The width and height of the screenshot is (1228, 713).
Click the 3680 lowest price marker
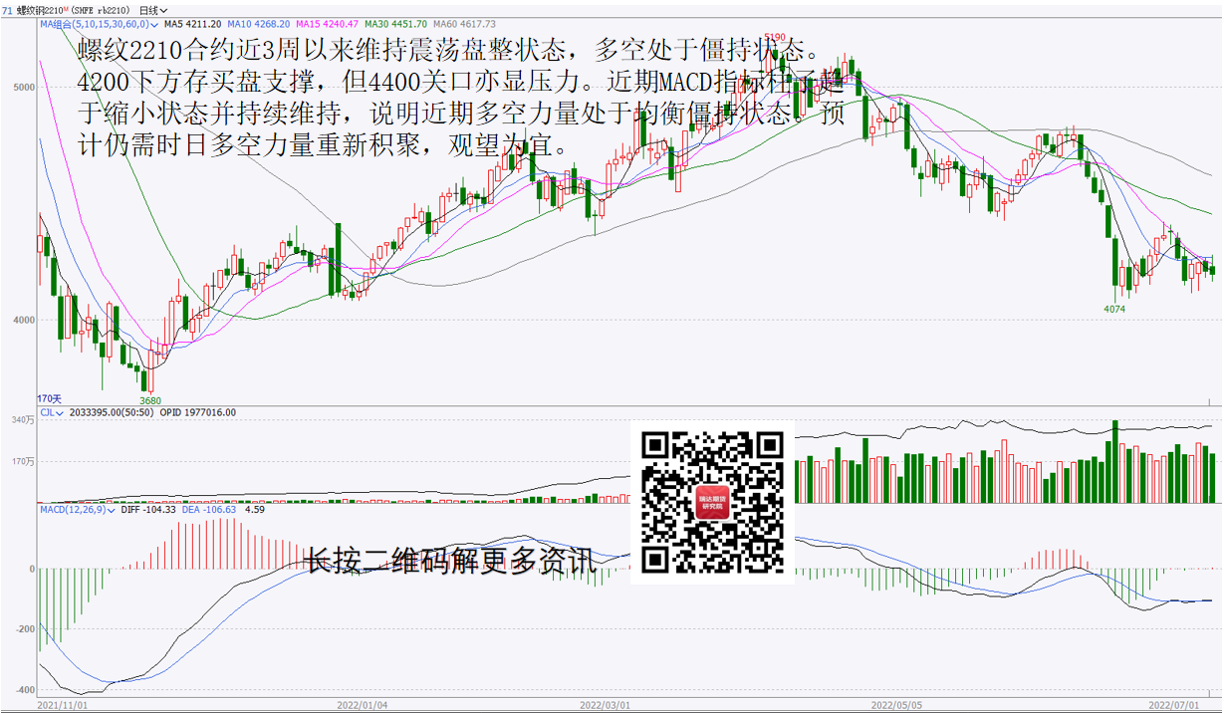pyautogui.click(x=150, y=401)
